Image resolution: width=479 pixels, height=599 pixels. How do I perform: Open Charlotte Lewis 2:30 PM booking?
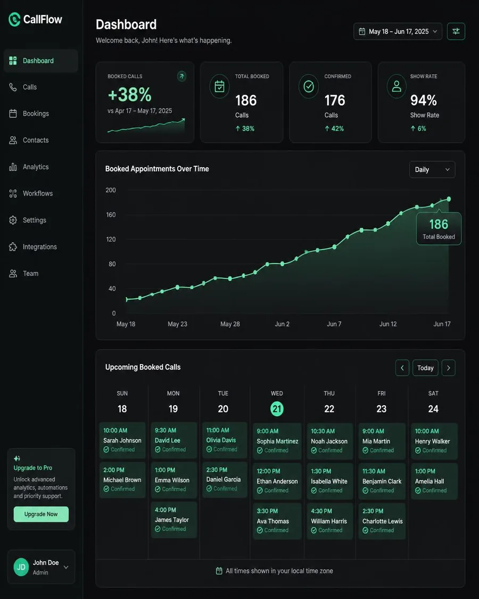coord(382,521)
